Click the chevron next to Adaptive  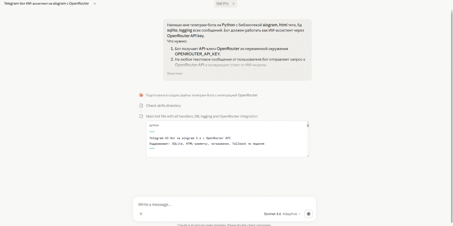299,214
